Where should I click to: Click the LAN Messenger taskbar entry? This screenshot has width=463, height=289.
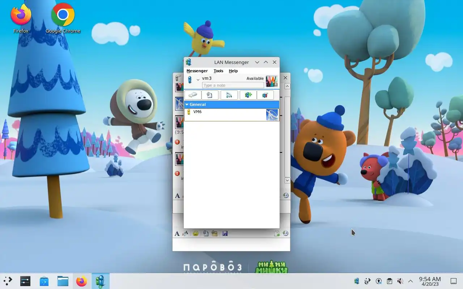tap(100, 281)
